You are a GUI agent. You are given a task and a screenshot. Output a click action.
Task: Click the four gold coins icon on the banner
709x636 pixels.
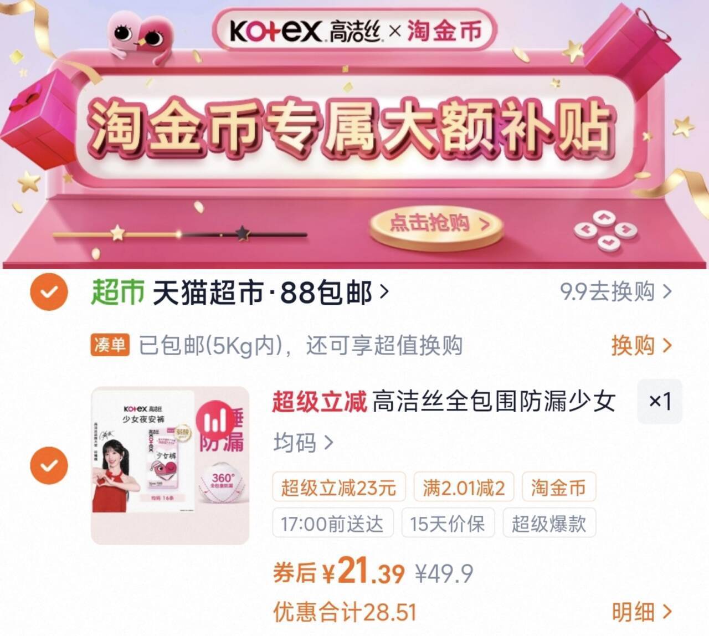(604, 230)
